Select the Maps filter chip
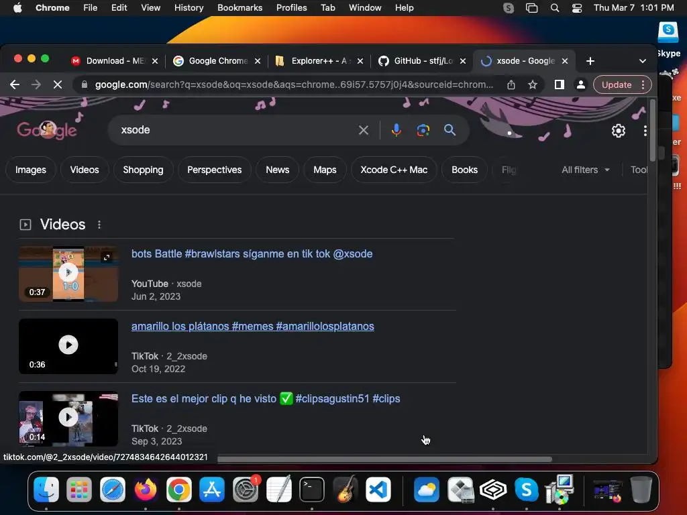Screen dimensions: 687x515 [x=325, y=170]
